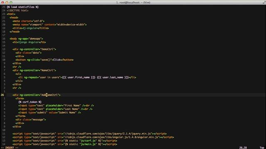
Task: Click the div class="data" line
Action: (x=28, y=53)
